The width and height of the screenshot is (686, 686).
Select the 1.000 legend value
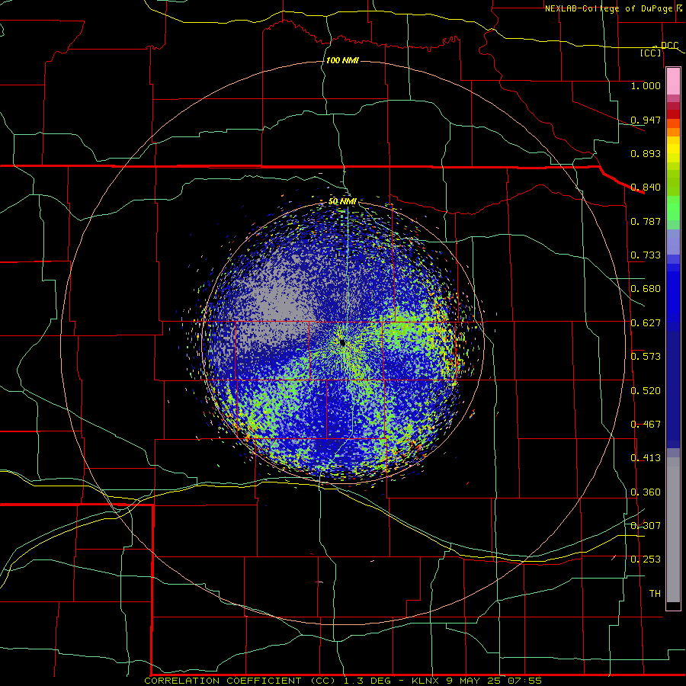pyautogui.click(x=646, y=85)
